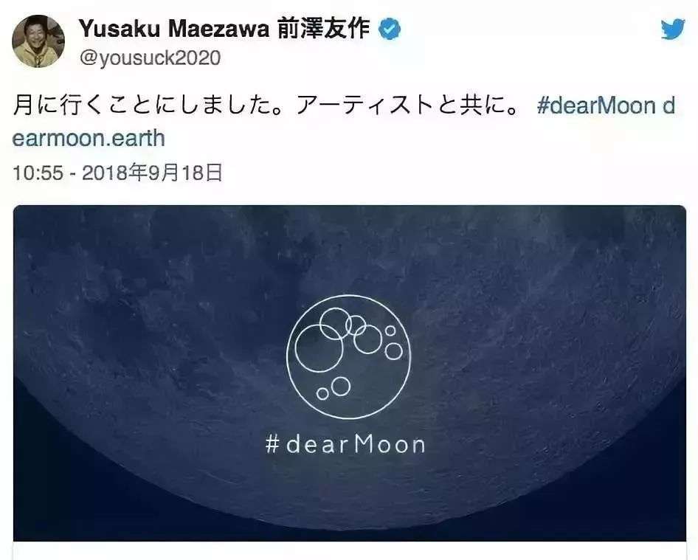
Task: Click the two small circles at the logo bottom
Action: [334, 388]
